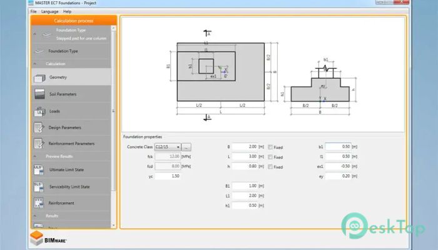Click section A-A elevation drawing
The height and width of the screenshot is (250, 438).
pyautogui.click(x=320, y=86)
